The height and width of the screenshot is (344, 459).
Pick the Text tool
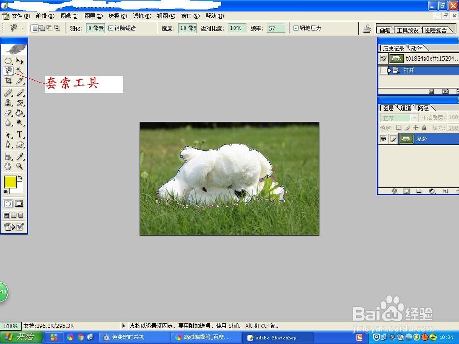pyautogui.click(x=19, y=134)
